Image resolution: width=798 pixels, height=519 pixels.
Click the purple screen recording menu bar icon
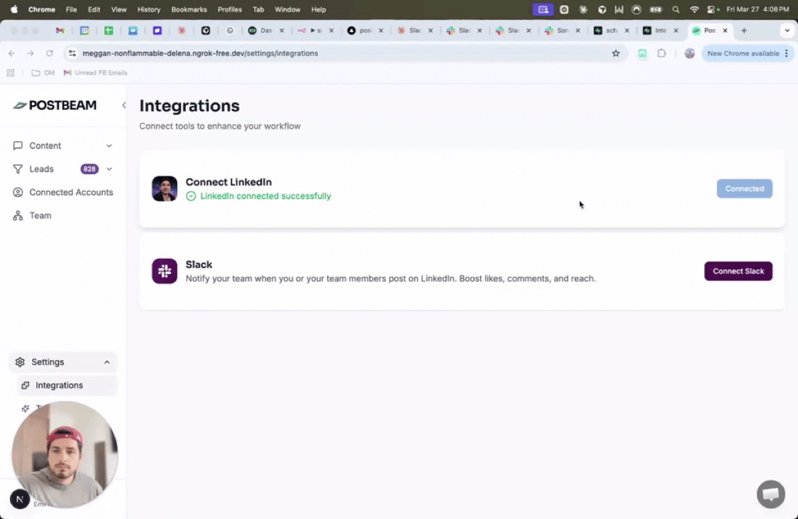544,9
